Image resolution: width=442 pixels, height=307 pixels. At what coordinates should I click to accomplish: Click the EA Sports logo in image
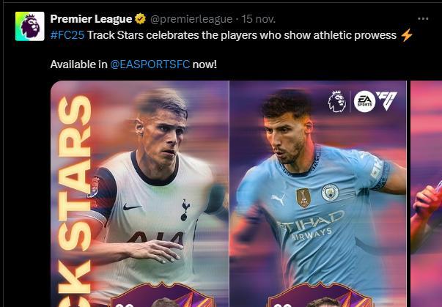click(x=364, y=101)
